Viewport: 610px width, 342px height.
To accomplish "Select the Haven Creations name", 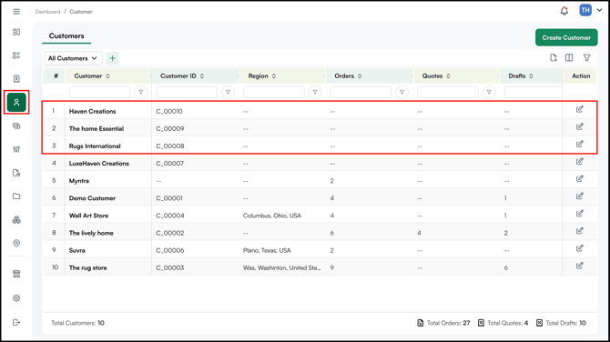I will (93, 111).
